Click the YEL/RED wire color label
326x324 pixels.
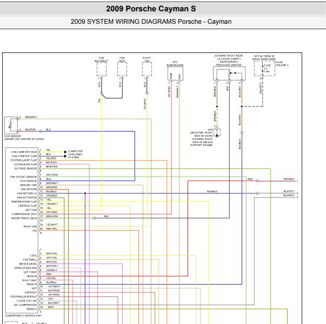pyautogui.click(x=51, y=158)
